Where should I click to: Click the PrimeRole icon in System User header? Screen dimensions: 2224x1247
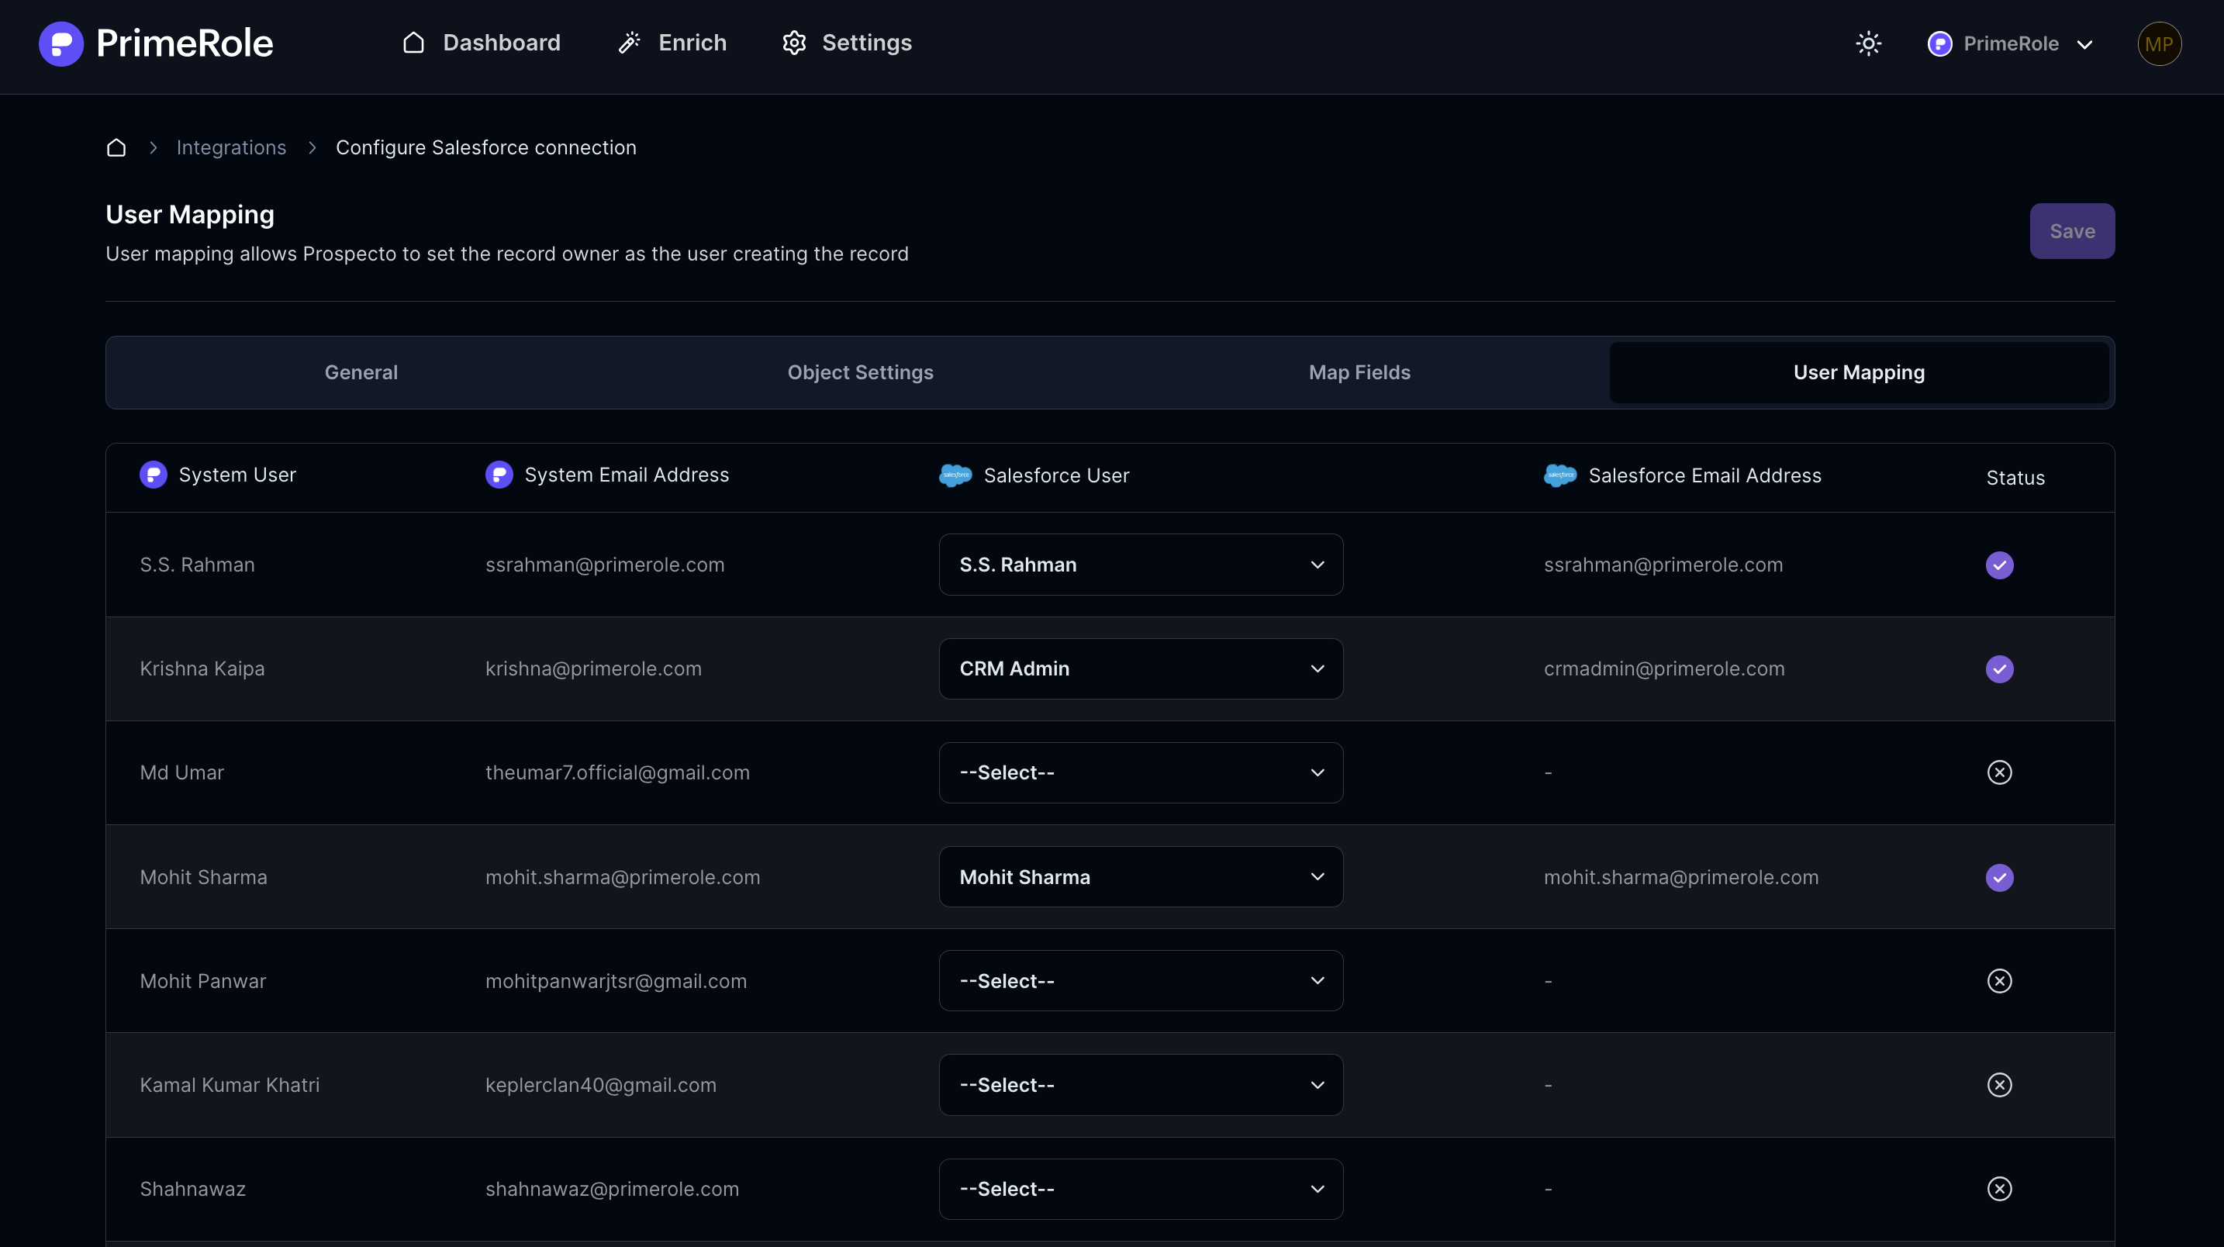154,475
